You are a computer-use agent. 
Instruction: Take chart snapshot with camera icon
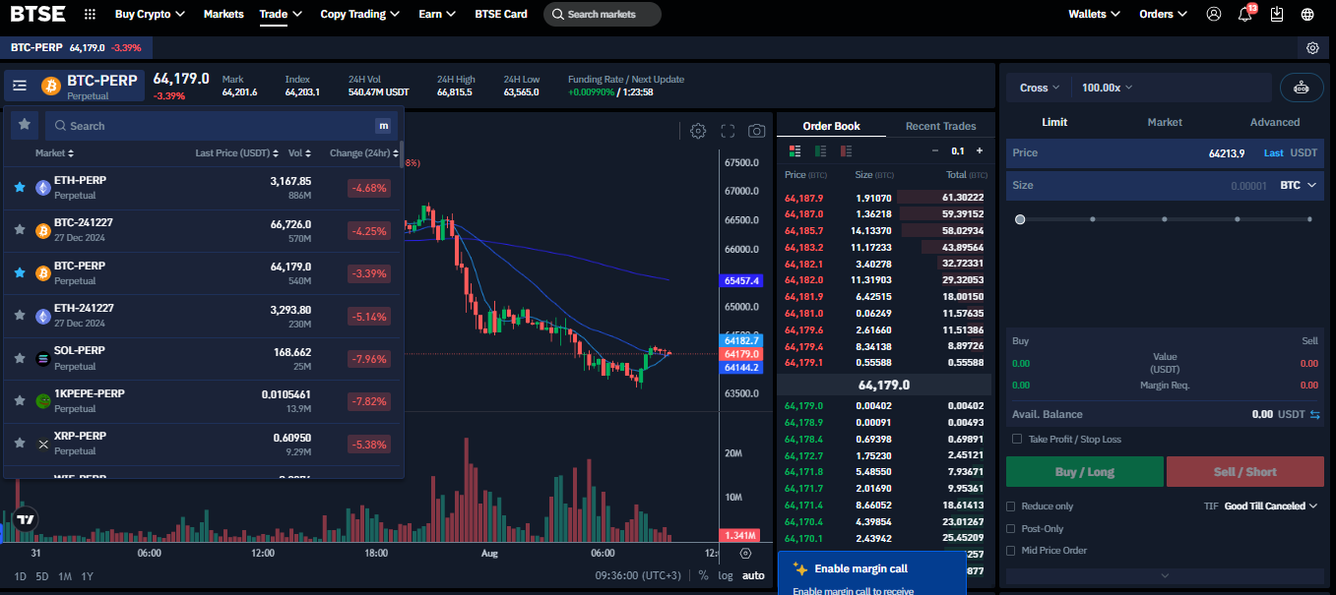756,131
